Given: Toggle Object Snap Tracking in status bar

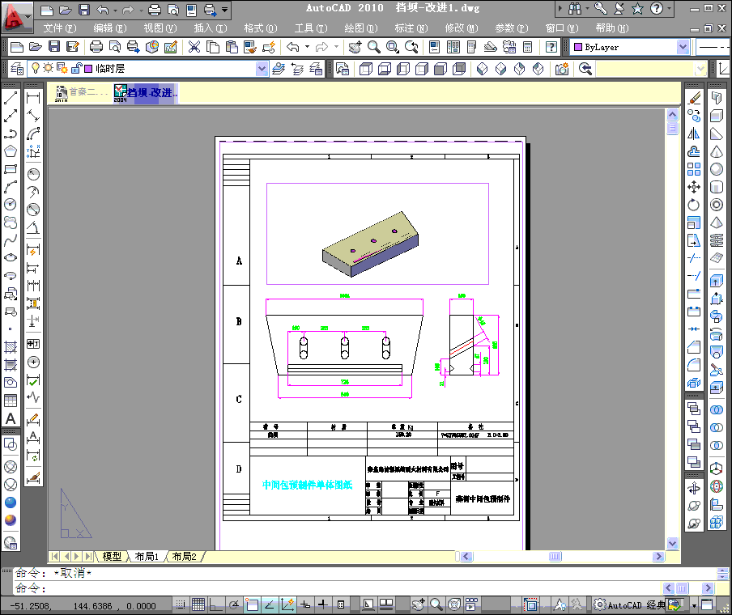Looking at the screenshot, I should (270, 604).
